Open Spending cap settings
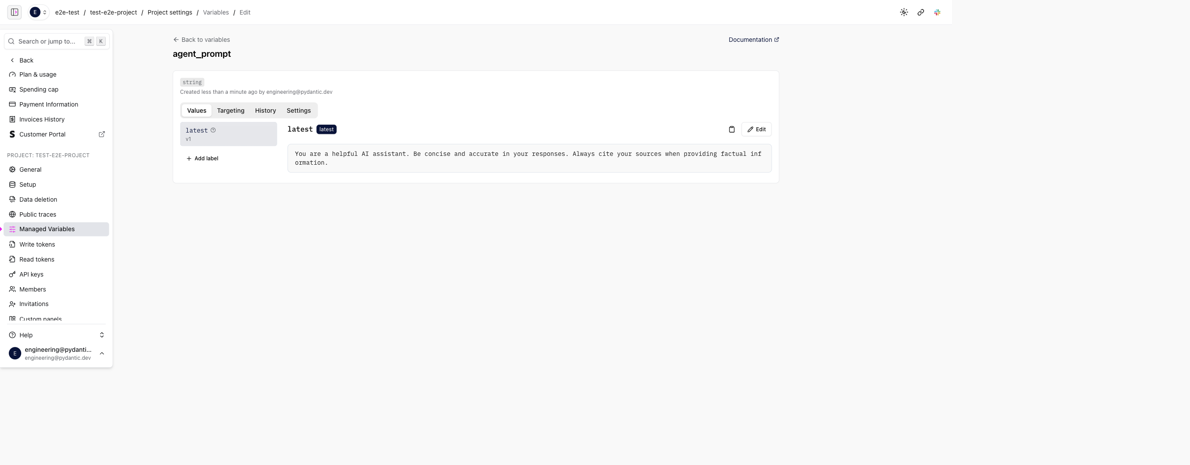 point(38,89)
